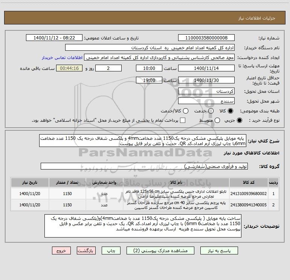Click the delivery province field کردستان

coord(206,91)
